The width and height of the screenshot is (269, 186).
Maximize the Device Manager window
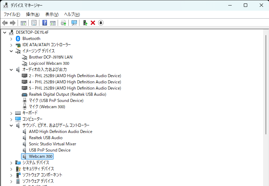pos(246,5)
